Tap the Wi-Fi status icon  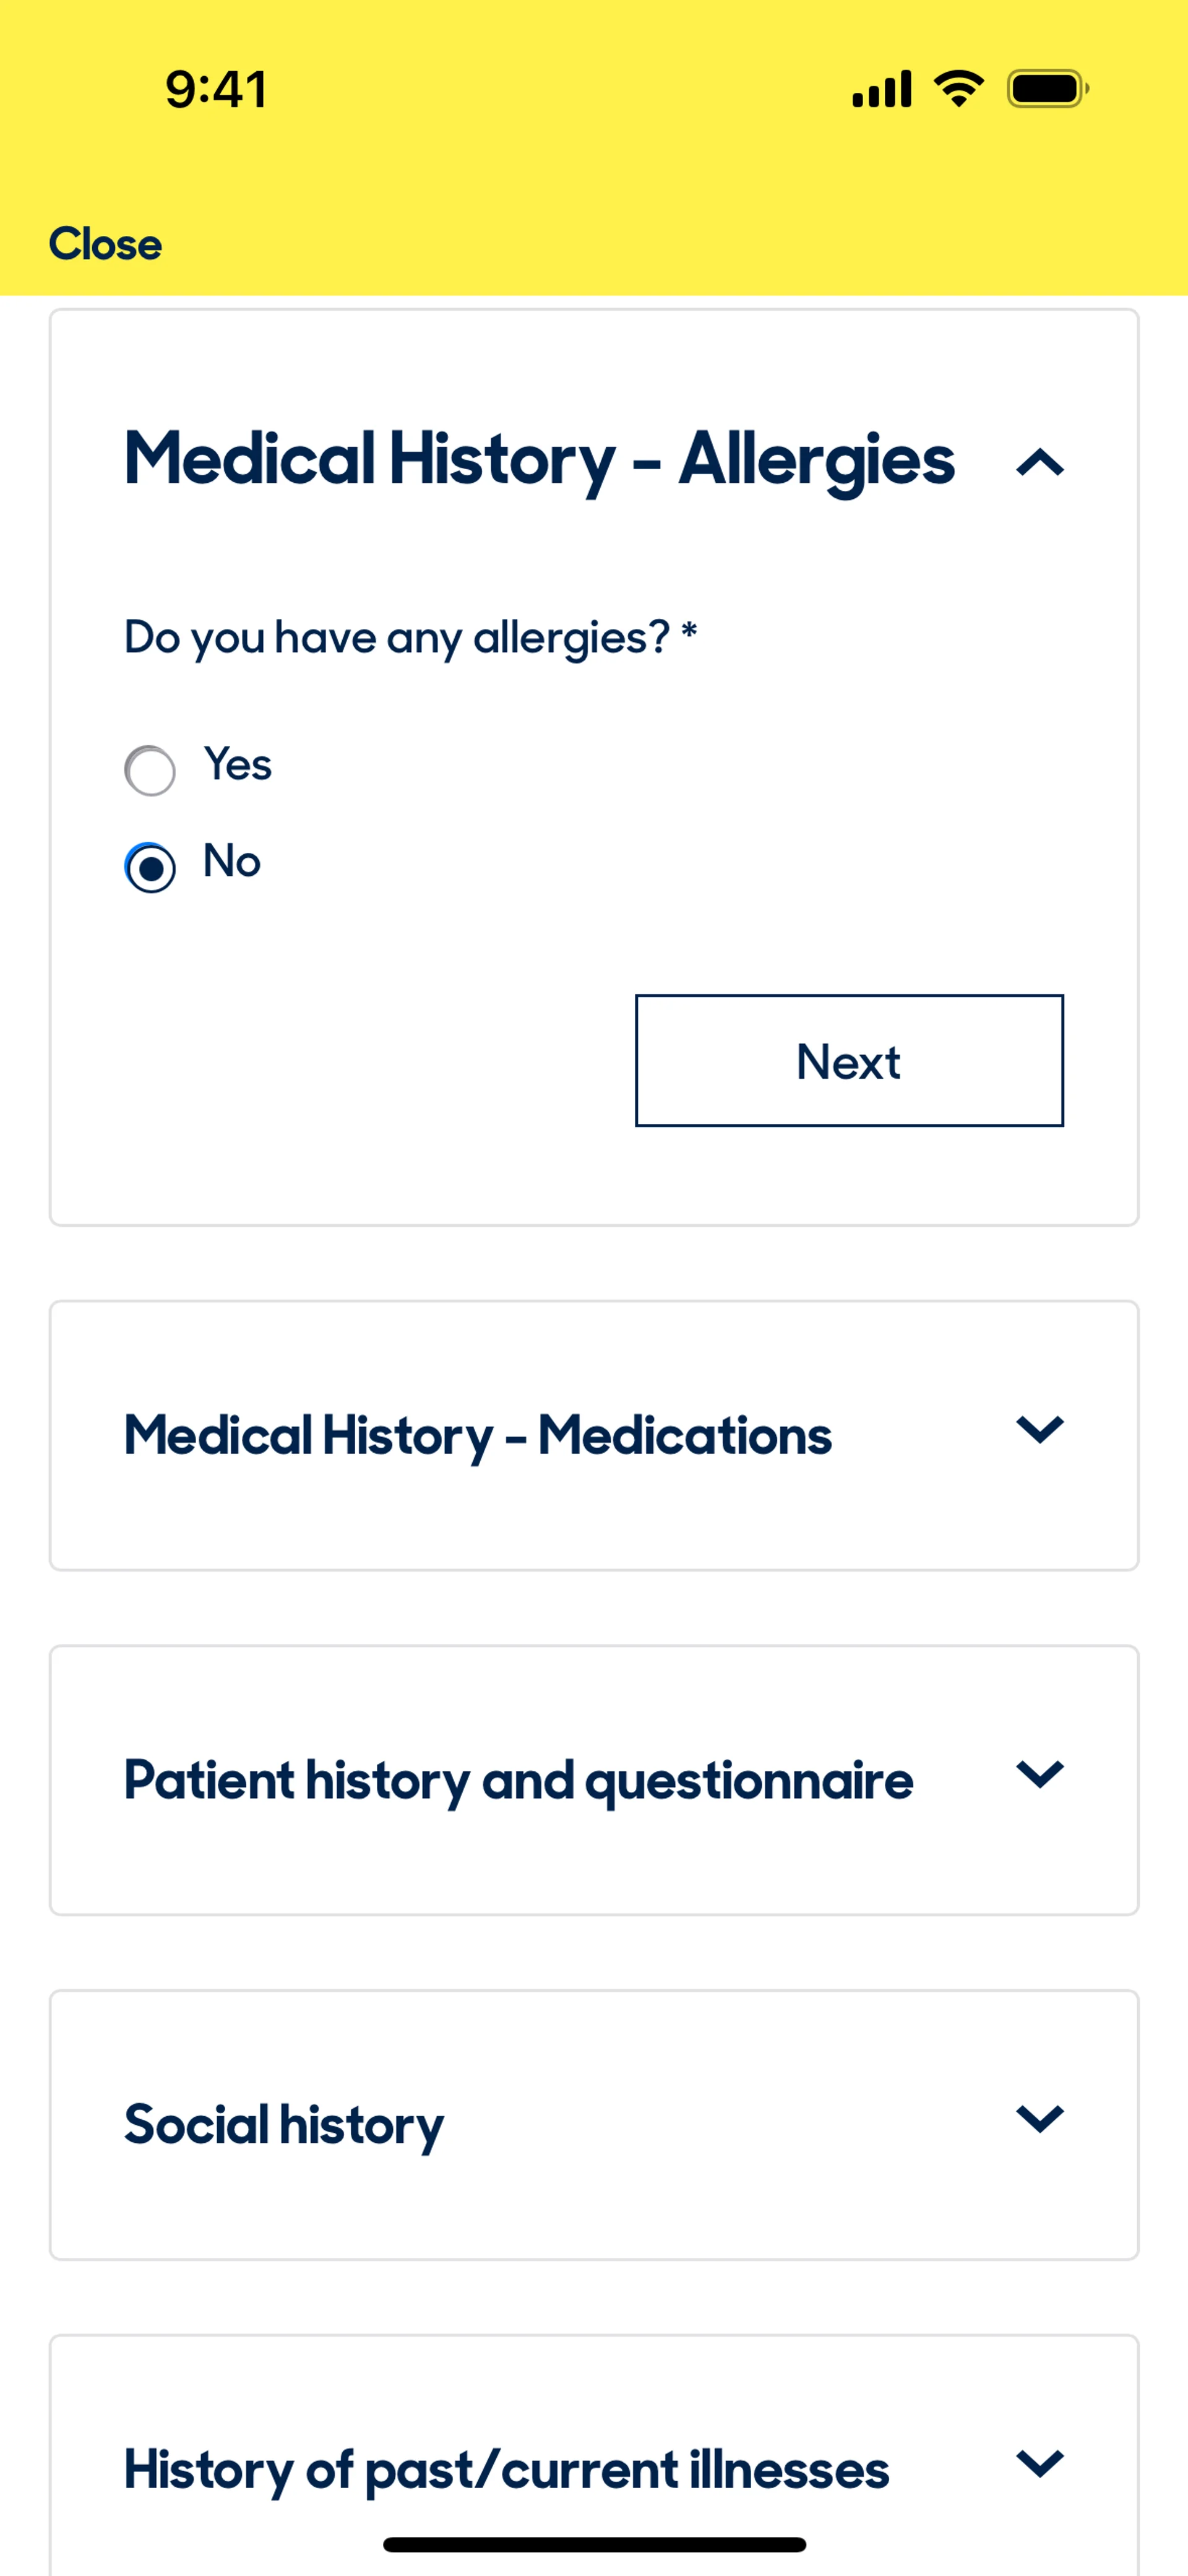pos(958,89)
